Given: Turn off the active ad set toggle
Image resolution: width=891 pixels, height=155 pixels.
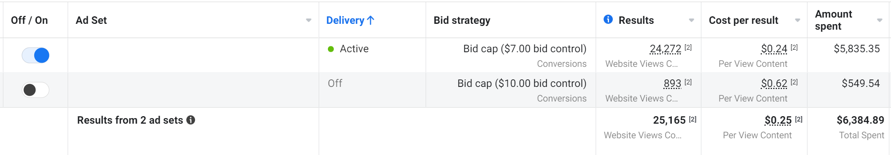Looking at the screenshot, I should [x=36, y=55].
